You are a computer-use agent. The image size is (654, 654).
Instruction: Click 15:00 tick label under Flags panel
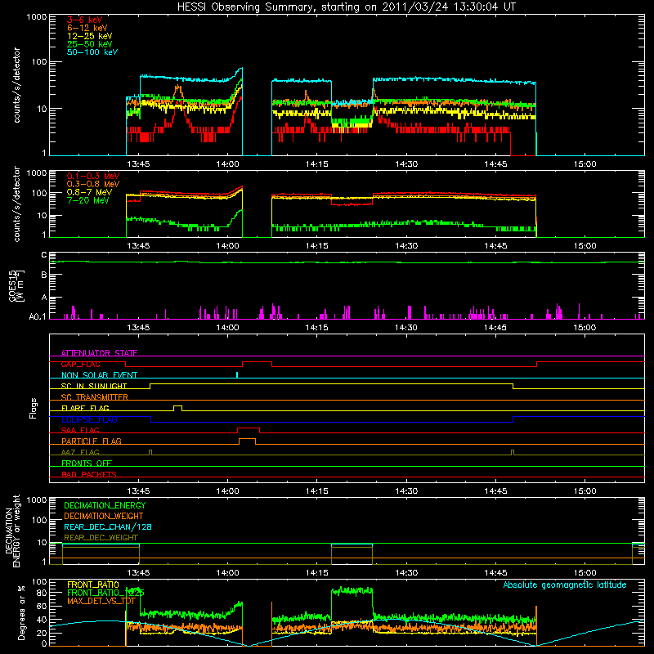[585, 491]
